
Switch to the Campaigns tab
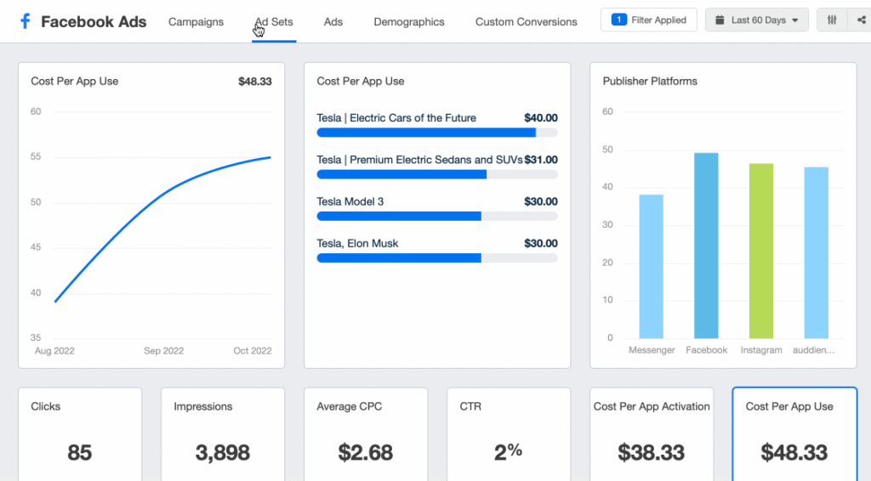click(196, 21)
